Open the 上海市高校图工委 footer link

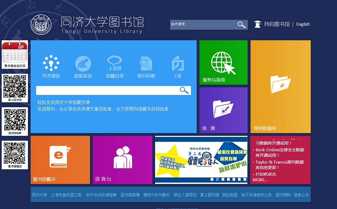click(66, 195)
